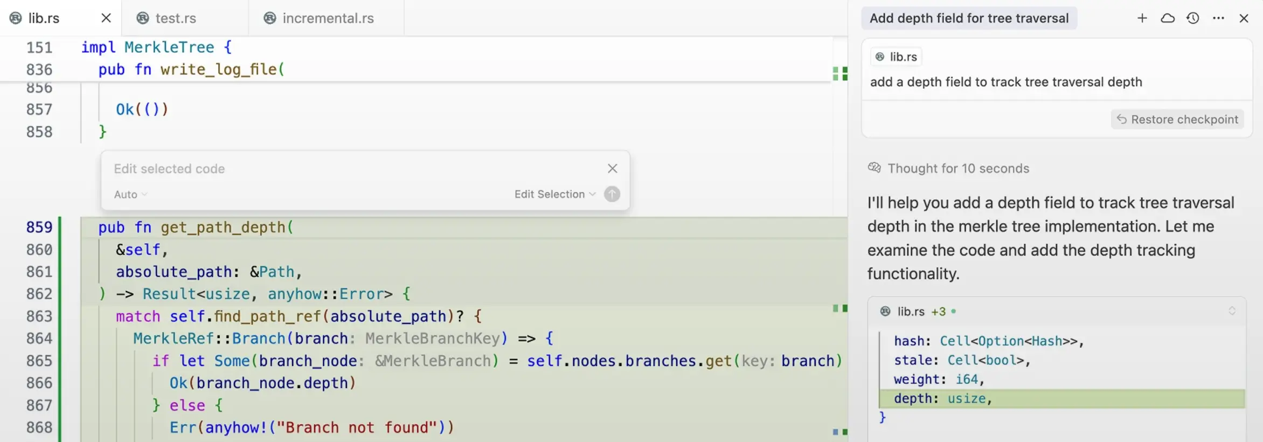This screenshot has height=442, width=1263.
Task: Close the lib.rs editor tab
Action: point(106,18)
